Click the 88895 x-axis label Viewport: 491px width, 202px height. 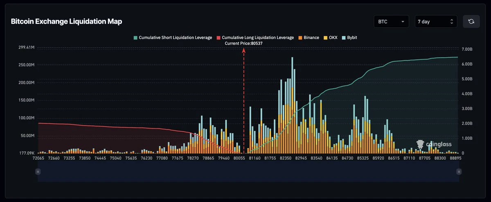click(456, 158)
